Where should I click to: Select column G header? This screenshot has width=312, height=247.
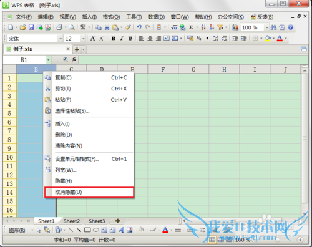[193, 69]
